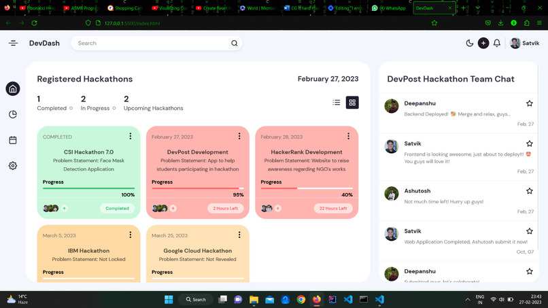Open the three-dot menu on Google Cloud Hackathon card
548x308 pixels.
(239, 235)
